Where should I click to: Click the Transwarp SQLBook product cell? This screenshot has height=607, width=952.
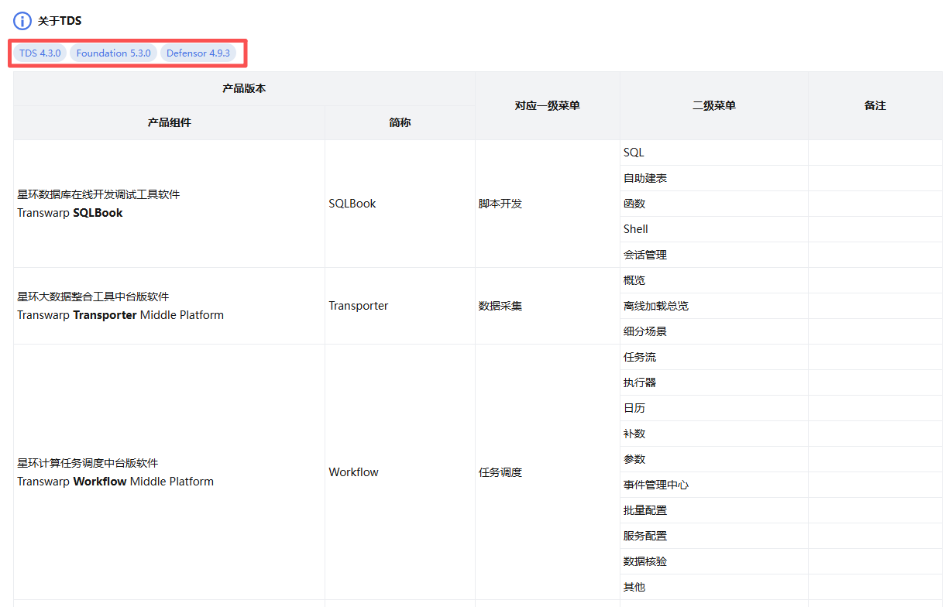pos(169,204)
